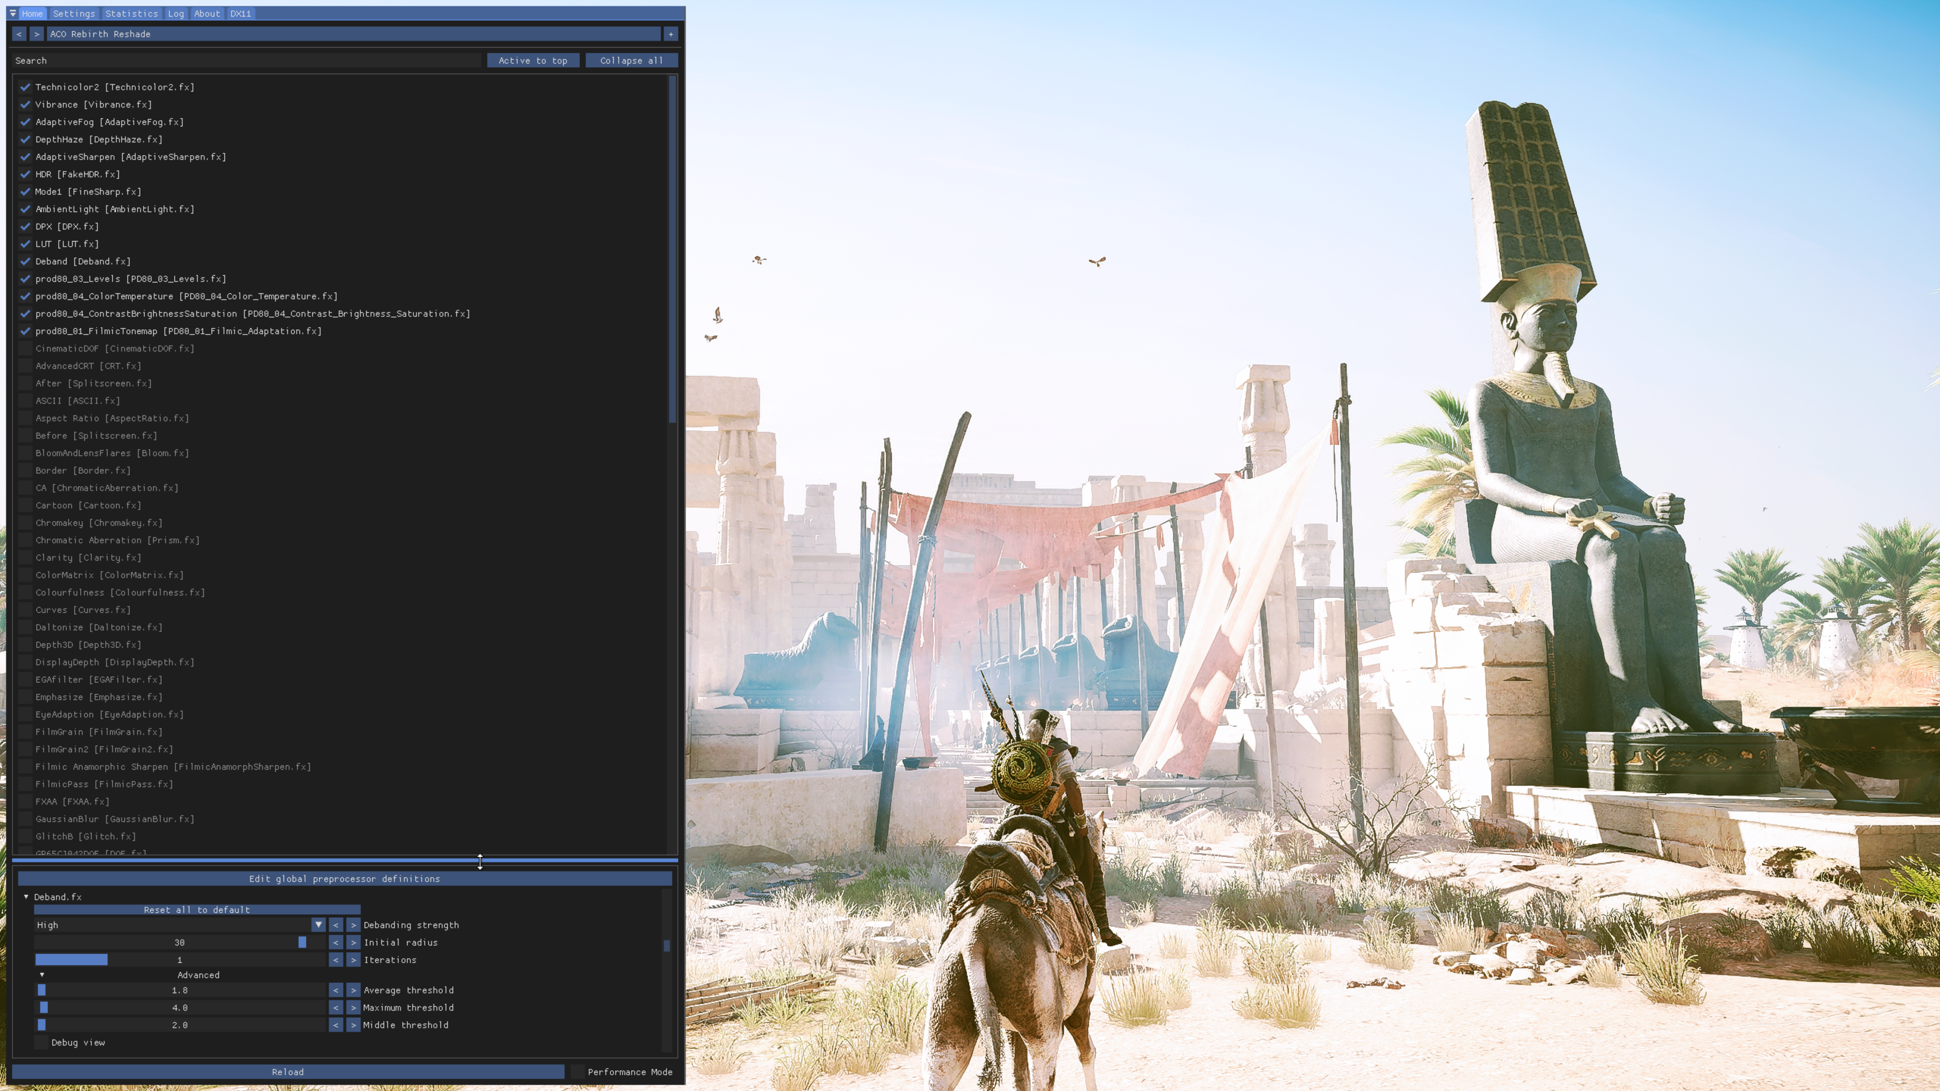
Task: Toggle AdaptiveFog shader enabled state
Action: [x=24, y=121]
